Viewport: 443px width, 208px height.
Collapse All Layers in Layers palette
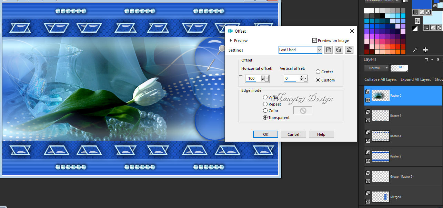381,79
